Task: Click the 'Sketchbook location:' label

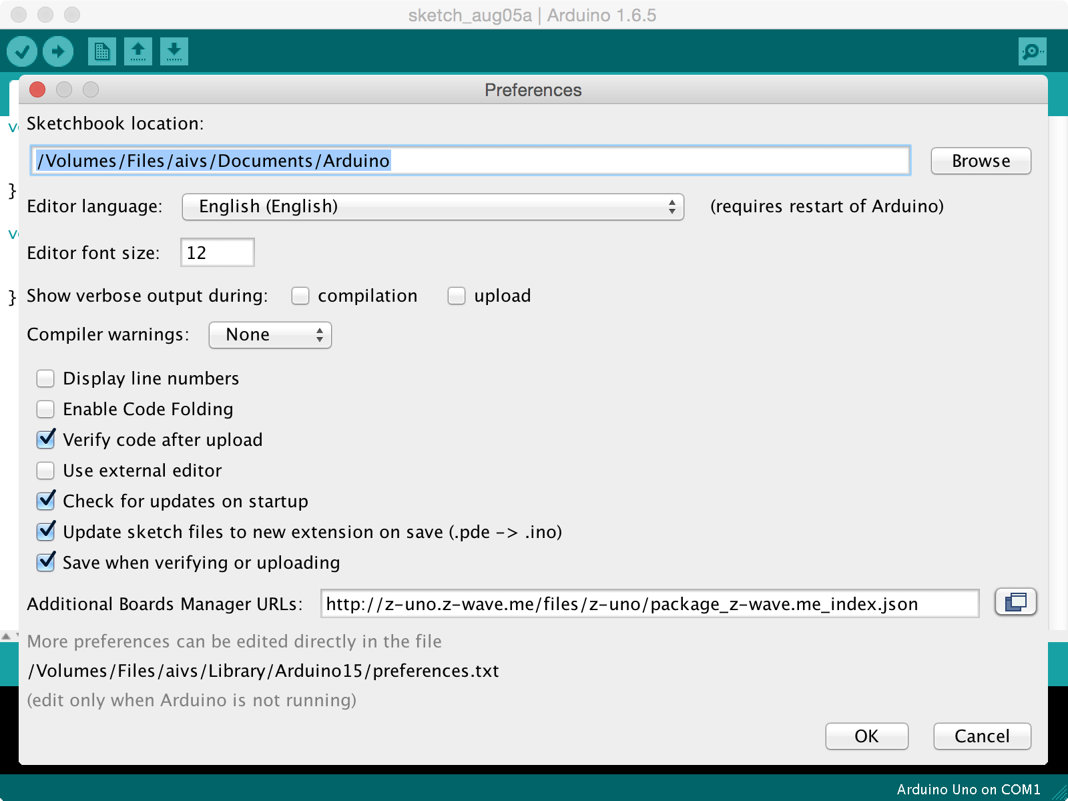Action: [115, 123]
